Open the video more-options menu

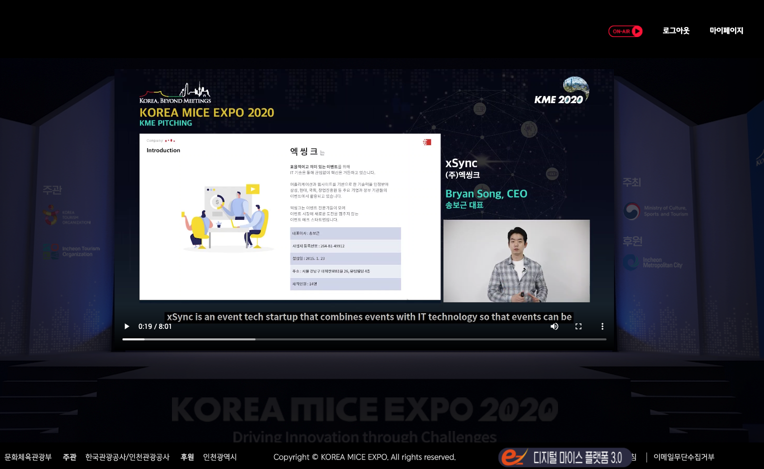(602, 326)
